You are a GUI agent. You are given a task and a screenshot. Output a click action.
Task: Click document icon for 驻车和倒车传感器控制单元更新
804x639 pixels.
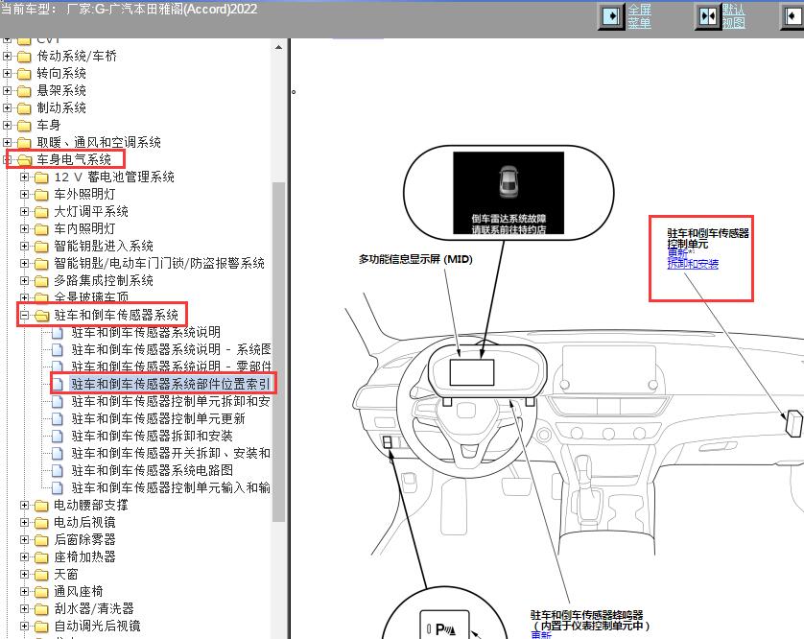pos(58,419)
